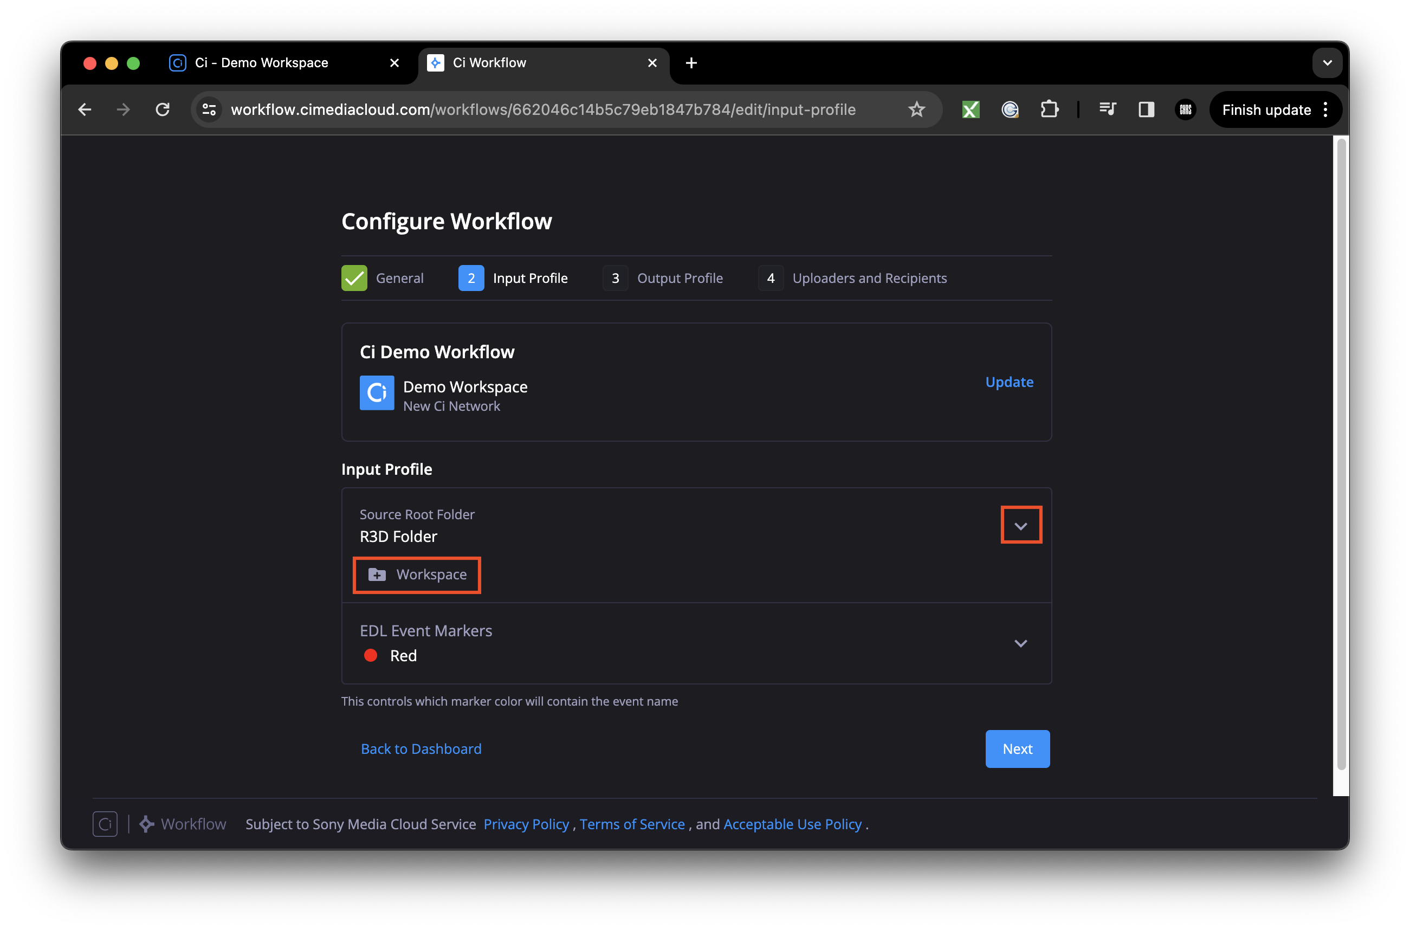Image resolution: width=1410 pixels, height=930 pixels.
Task: Expand the EDL Event Markers section
Action: point(1021,643)
